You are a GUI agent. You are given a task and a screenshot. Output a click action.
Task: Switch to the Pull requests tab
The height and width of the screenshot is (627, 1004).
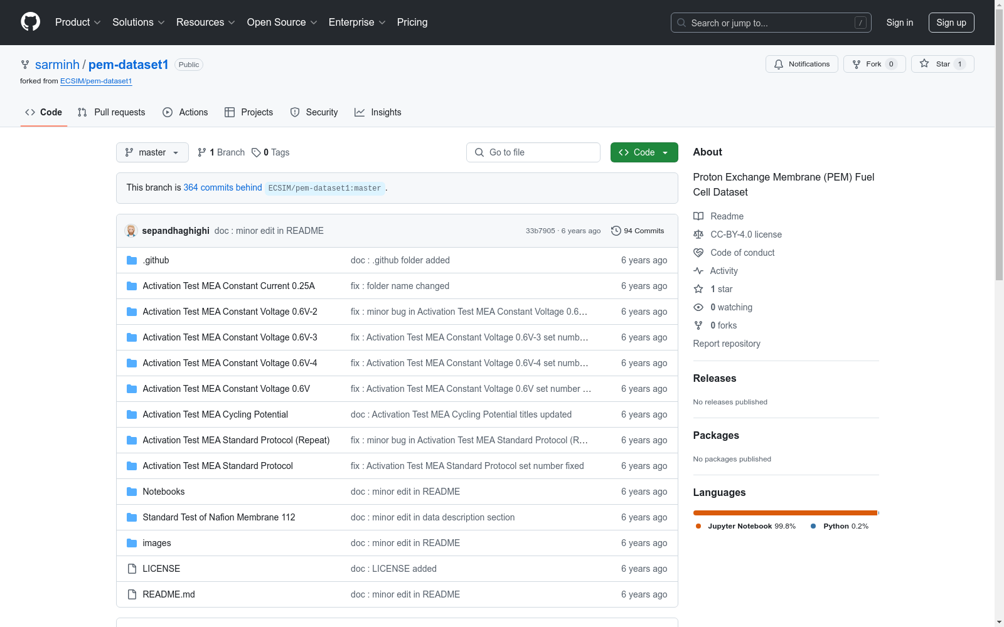pos(111,112)
